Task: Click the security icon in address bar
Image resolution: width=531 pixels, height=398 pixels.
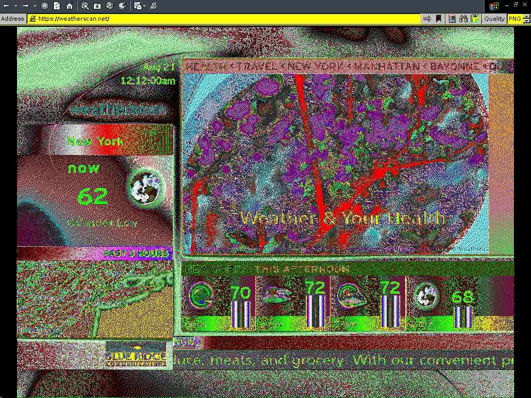Action: [33, 19]
